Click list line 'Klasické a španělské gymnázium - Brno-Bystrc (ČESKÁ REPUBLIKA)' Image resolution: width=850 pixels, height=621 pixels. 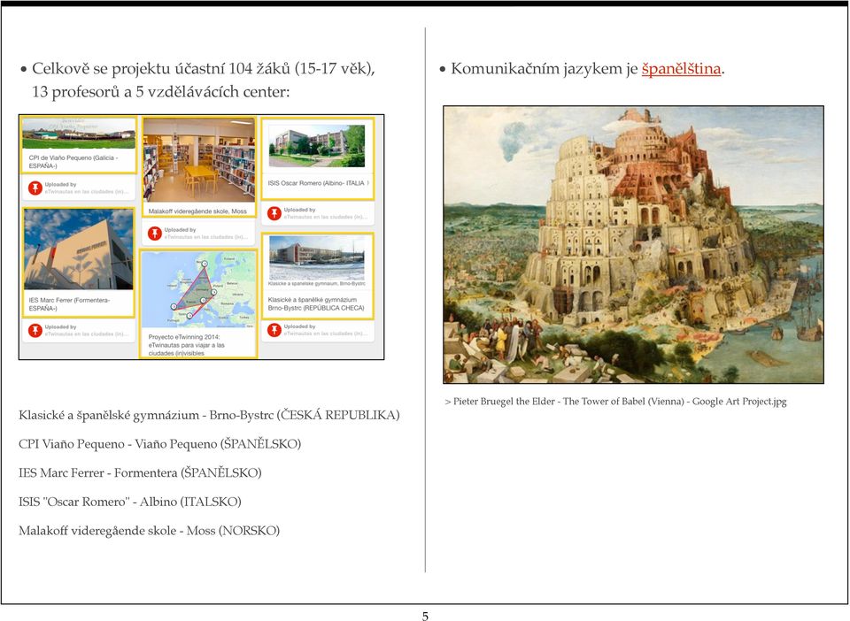[209, 415]
